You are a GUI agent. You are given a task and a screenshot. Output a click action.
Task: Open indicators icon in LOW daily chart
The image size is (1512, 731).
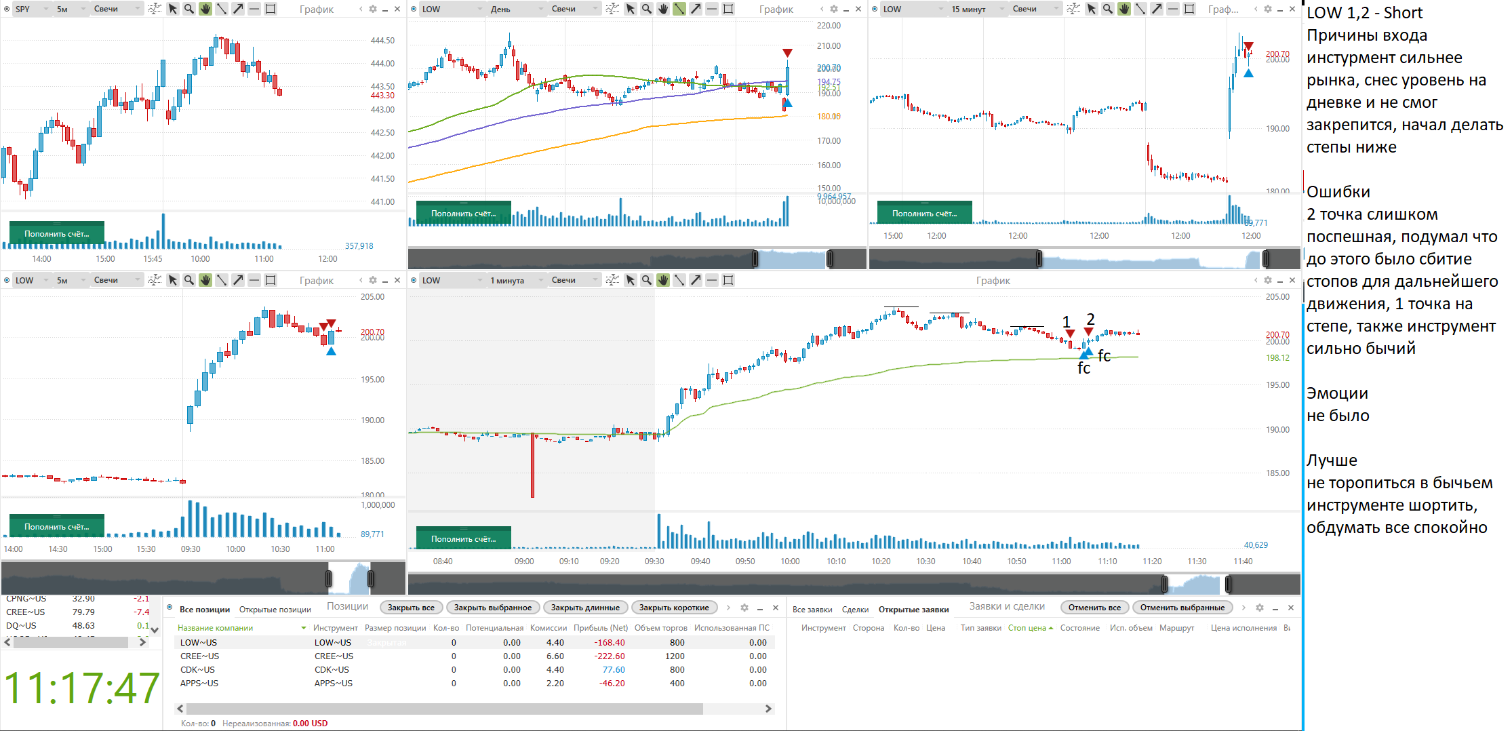612,9
